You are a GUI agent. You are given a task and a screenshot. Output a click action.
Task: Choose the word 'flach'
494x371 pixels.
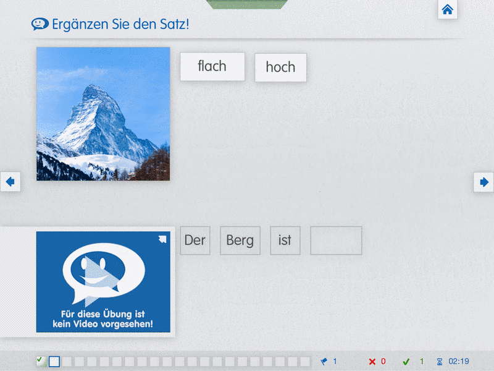pyautogui.click(x=212, y=66)
